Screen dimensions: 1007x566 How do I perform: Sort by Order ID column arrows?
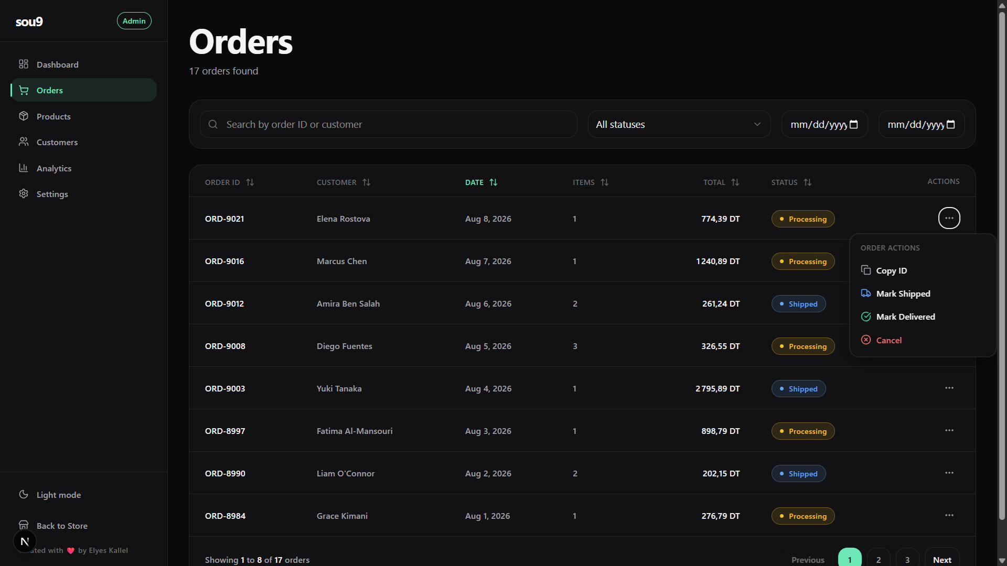coord(250,182)
